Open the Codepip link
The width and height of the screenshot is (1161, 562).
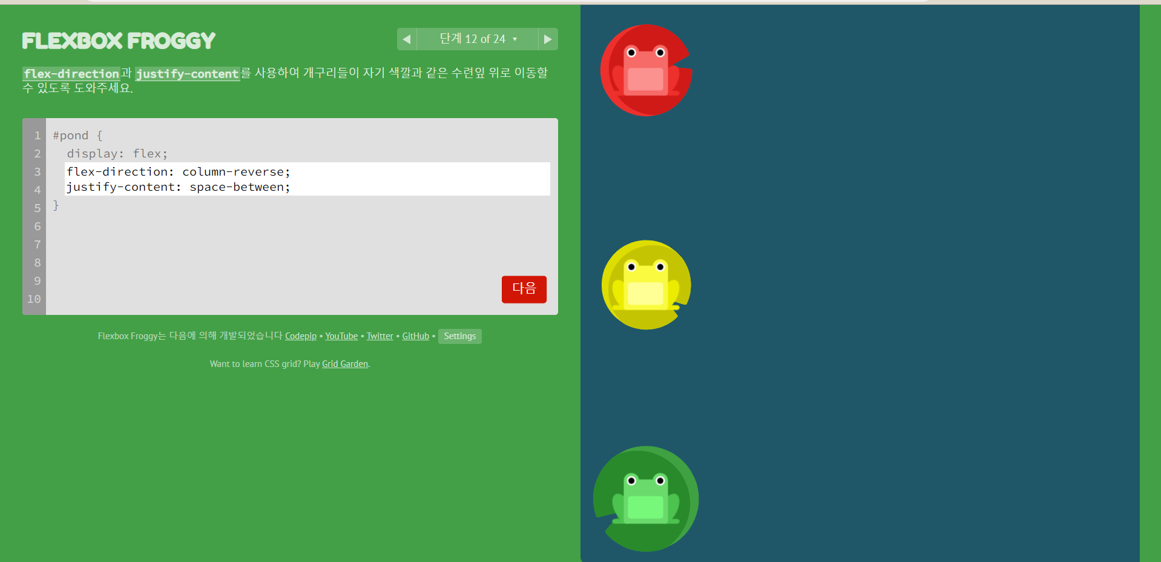(301, 336)
